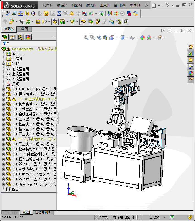Click the green help question mark in status bar
The width and height of the screenshot is (195, 221).
pyautogui.click(x=172, y=217)
